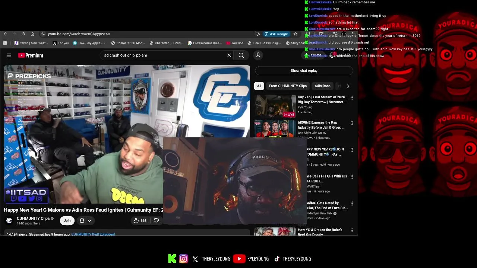Join the CUHMUNITY Clips channel
477x268 pixels.
coord(67,221)
